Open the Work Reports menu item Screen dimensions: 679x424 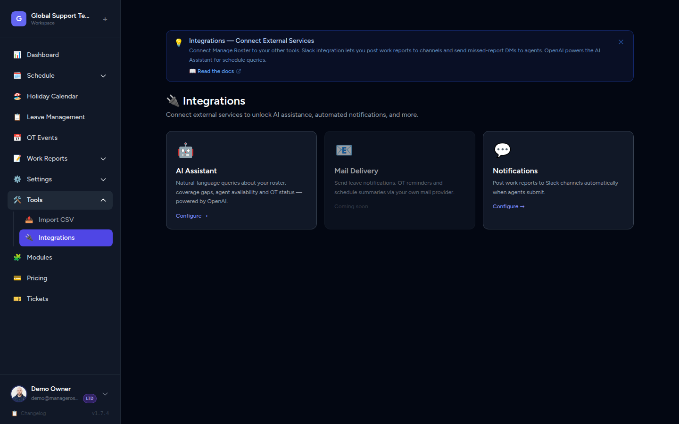(47, 158)
